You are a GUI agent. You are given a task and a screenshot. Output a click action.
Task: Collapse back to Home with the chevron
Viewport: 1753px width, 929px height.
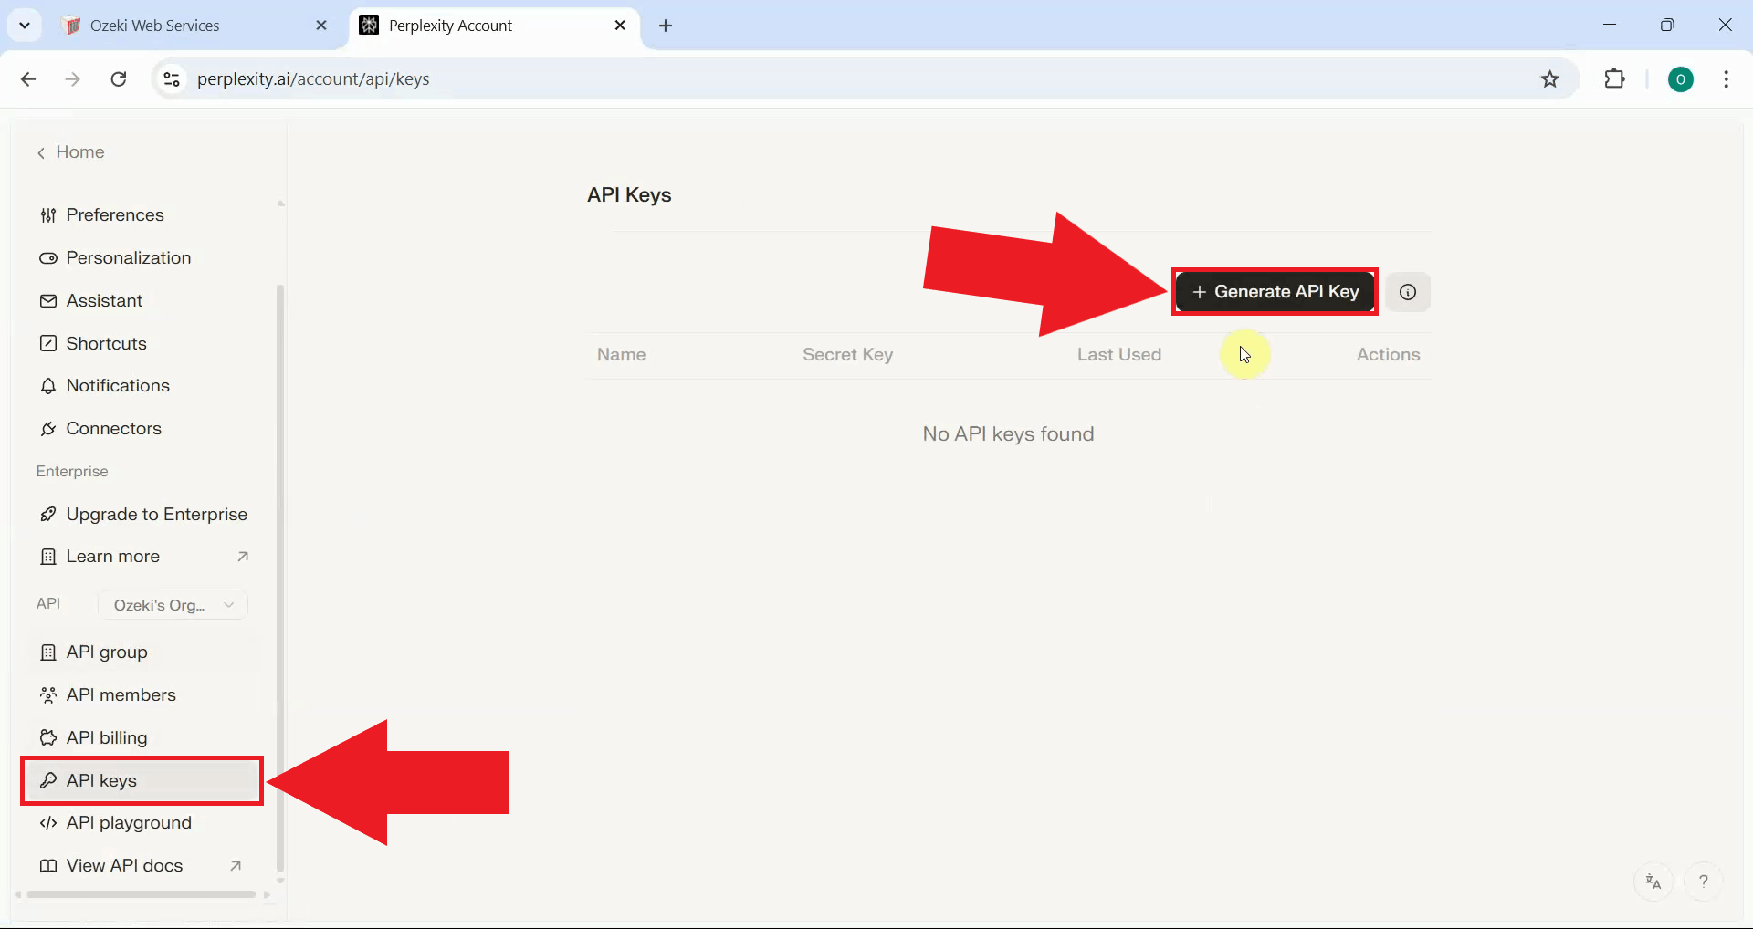click(41, 152)
